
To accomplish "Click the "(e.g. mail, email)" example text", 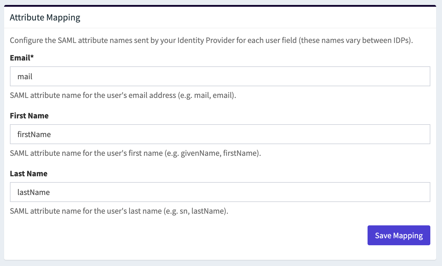I will pyautogui.click(x=207, y=95).
